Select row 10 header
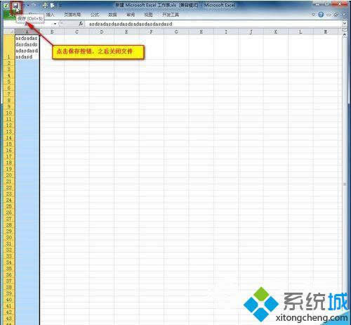Image resolution: width=351 pixels, height=325 pixels. pyautogui.click(x=9, y=113)
